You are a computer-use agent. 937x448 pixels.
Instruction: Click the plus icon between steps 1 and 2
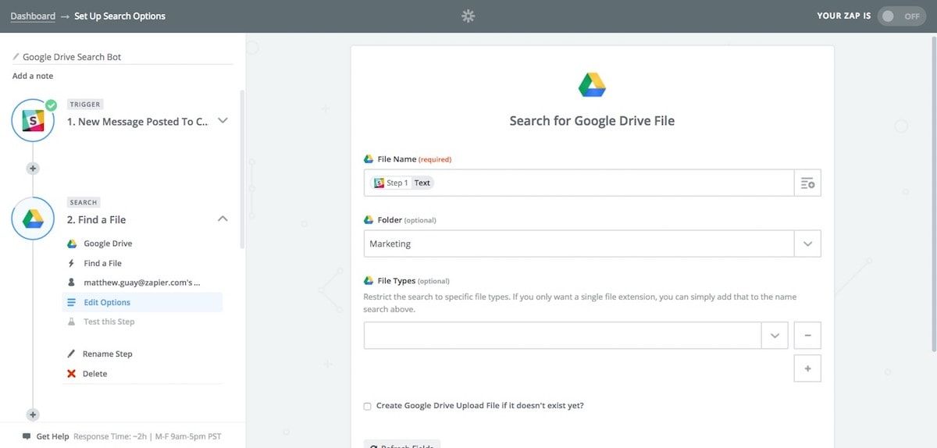coord(33,168)
